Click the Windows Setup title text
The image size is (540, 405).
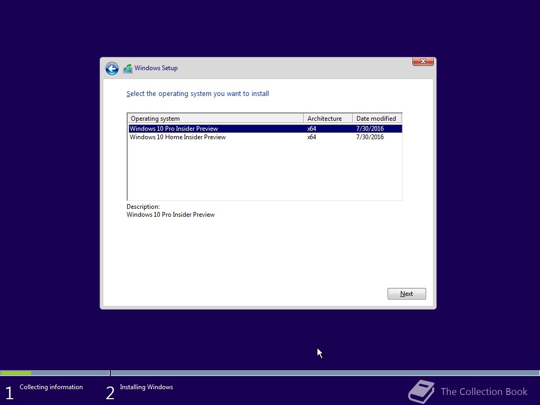tap(156, 68)
